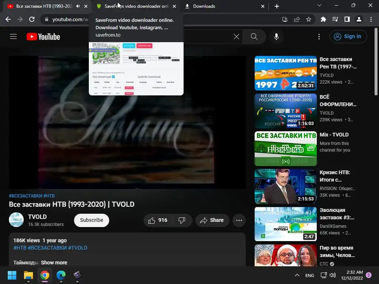This screenshot has height=284, width=379.
Task: Open a new tab with plus button
Action: point(277,6)
